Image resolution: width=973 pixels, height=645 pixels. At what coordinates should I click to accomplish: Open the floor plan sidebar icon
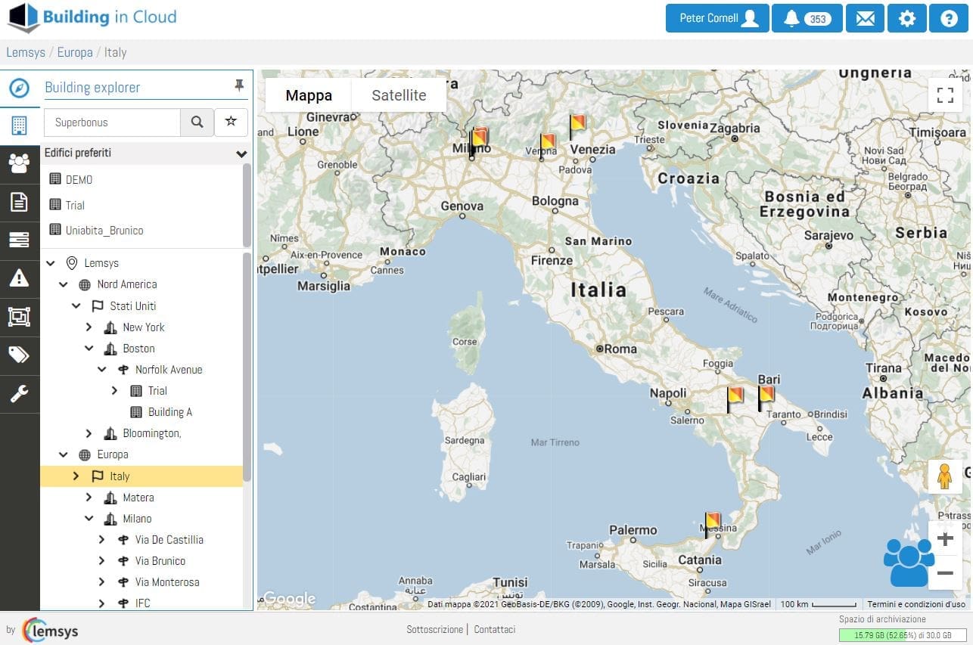tap(20, 317)
